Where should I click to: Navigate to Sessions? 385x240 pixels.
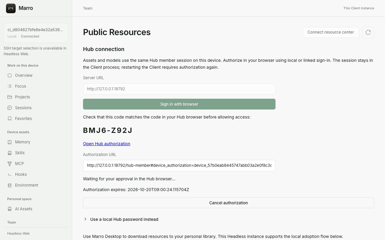click(36, 108)
